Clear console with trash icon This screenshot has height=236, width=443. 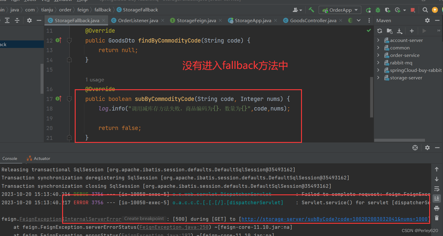tap(437, 218)
